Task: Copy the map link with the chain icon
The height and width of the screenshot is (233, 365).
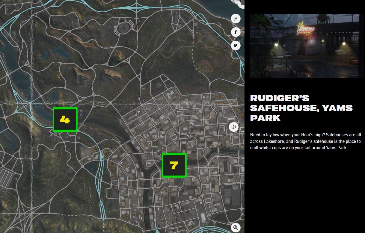Action: pos(236,19)
